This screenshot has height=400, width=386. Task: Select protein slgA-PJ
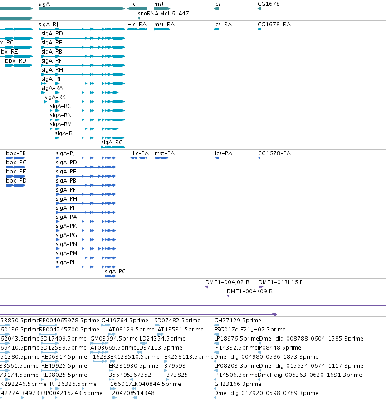[x=86, y=158]
